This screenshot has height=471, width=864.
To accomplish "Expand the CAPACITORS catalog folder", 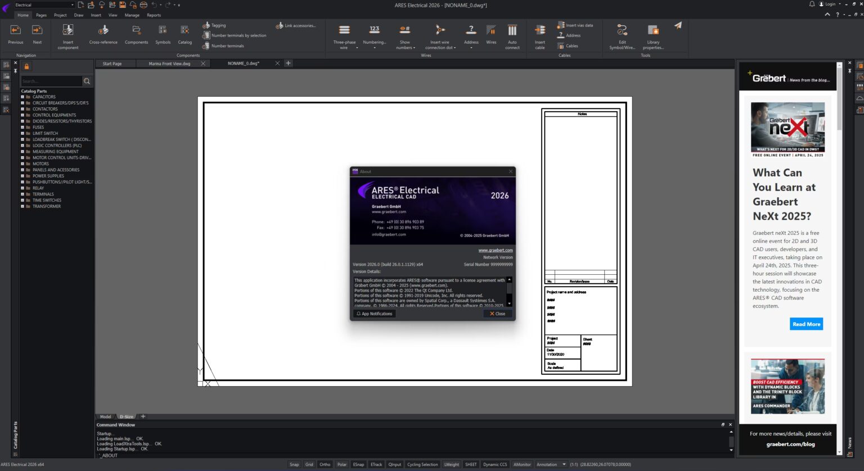I will pos(22,97).
